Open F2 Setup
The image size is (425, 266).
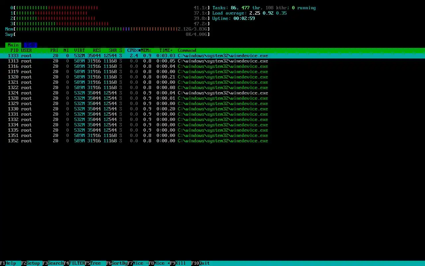coord(32,263)
